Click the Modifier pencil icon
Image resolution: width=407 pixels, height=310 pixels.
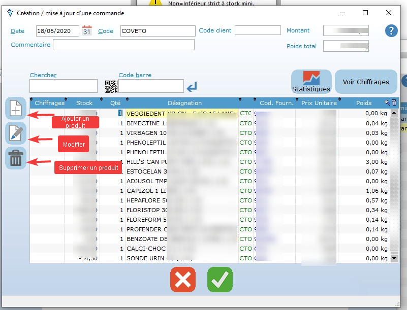click(x=16, y=133)
